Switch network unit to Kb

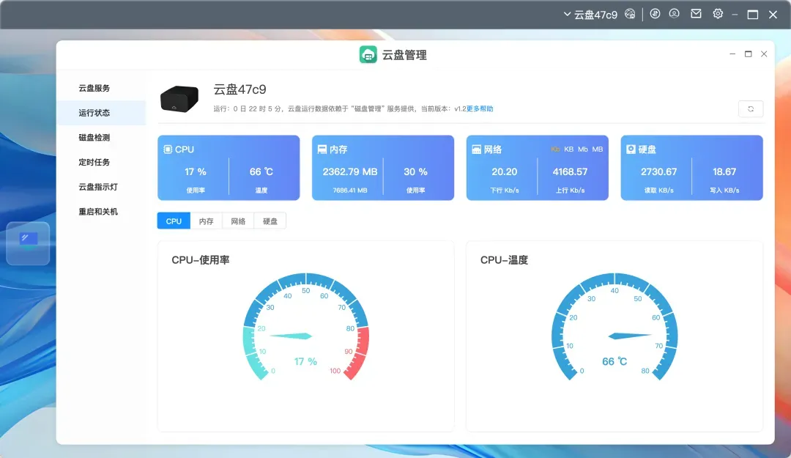[x=555, y=149]
